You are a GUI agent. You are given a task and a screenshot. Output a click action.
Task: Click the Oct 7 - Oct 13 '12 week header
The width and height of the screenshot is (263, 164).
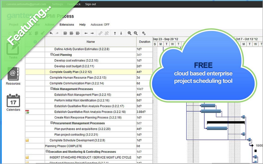tap(247, 39)
